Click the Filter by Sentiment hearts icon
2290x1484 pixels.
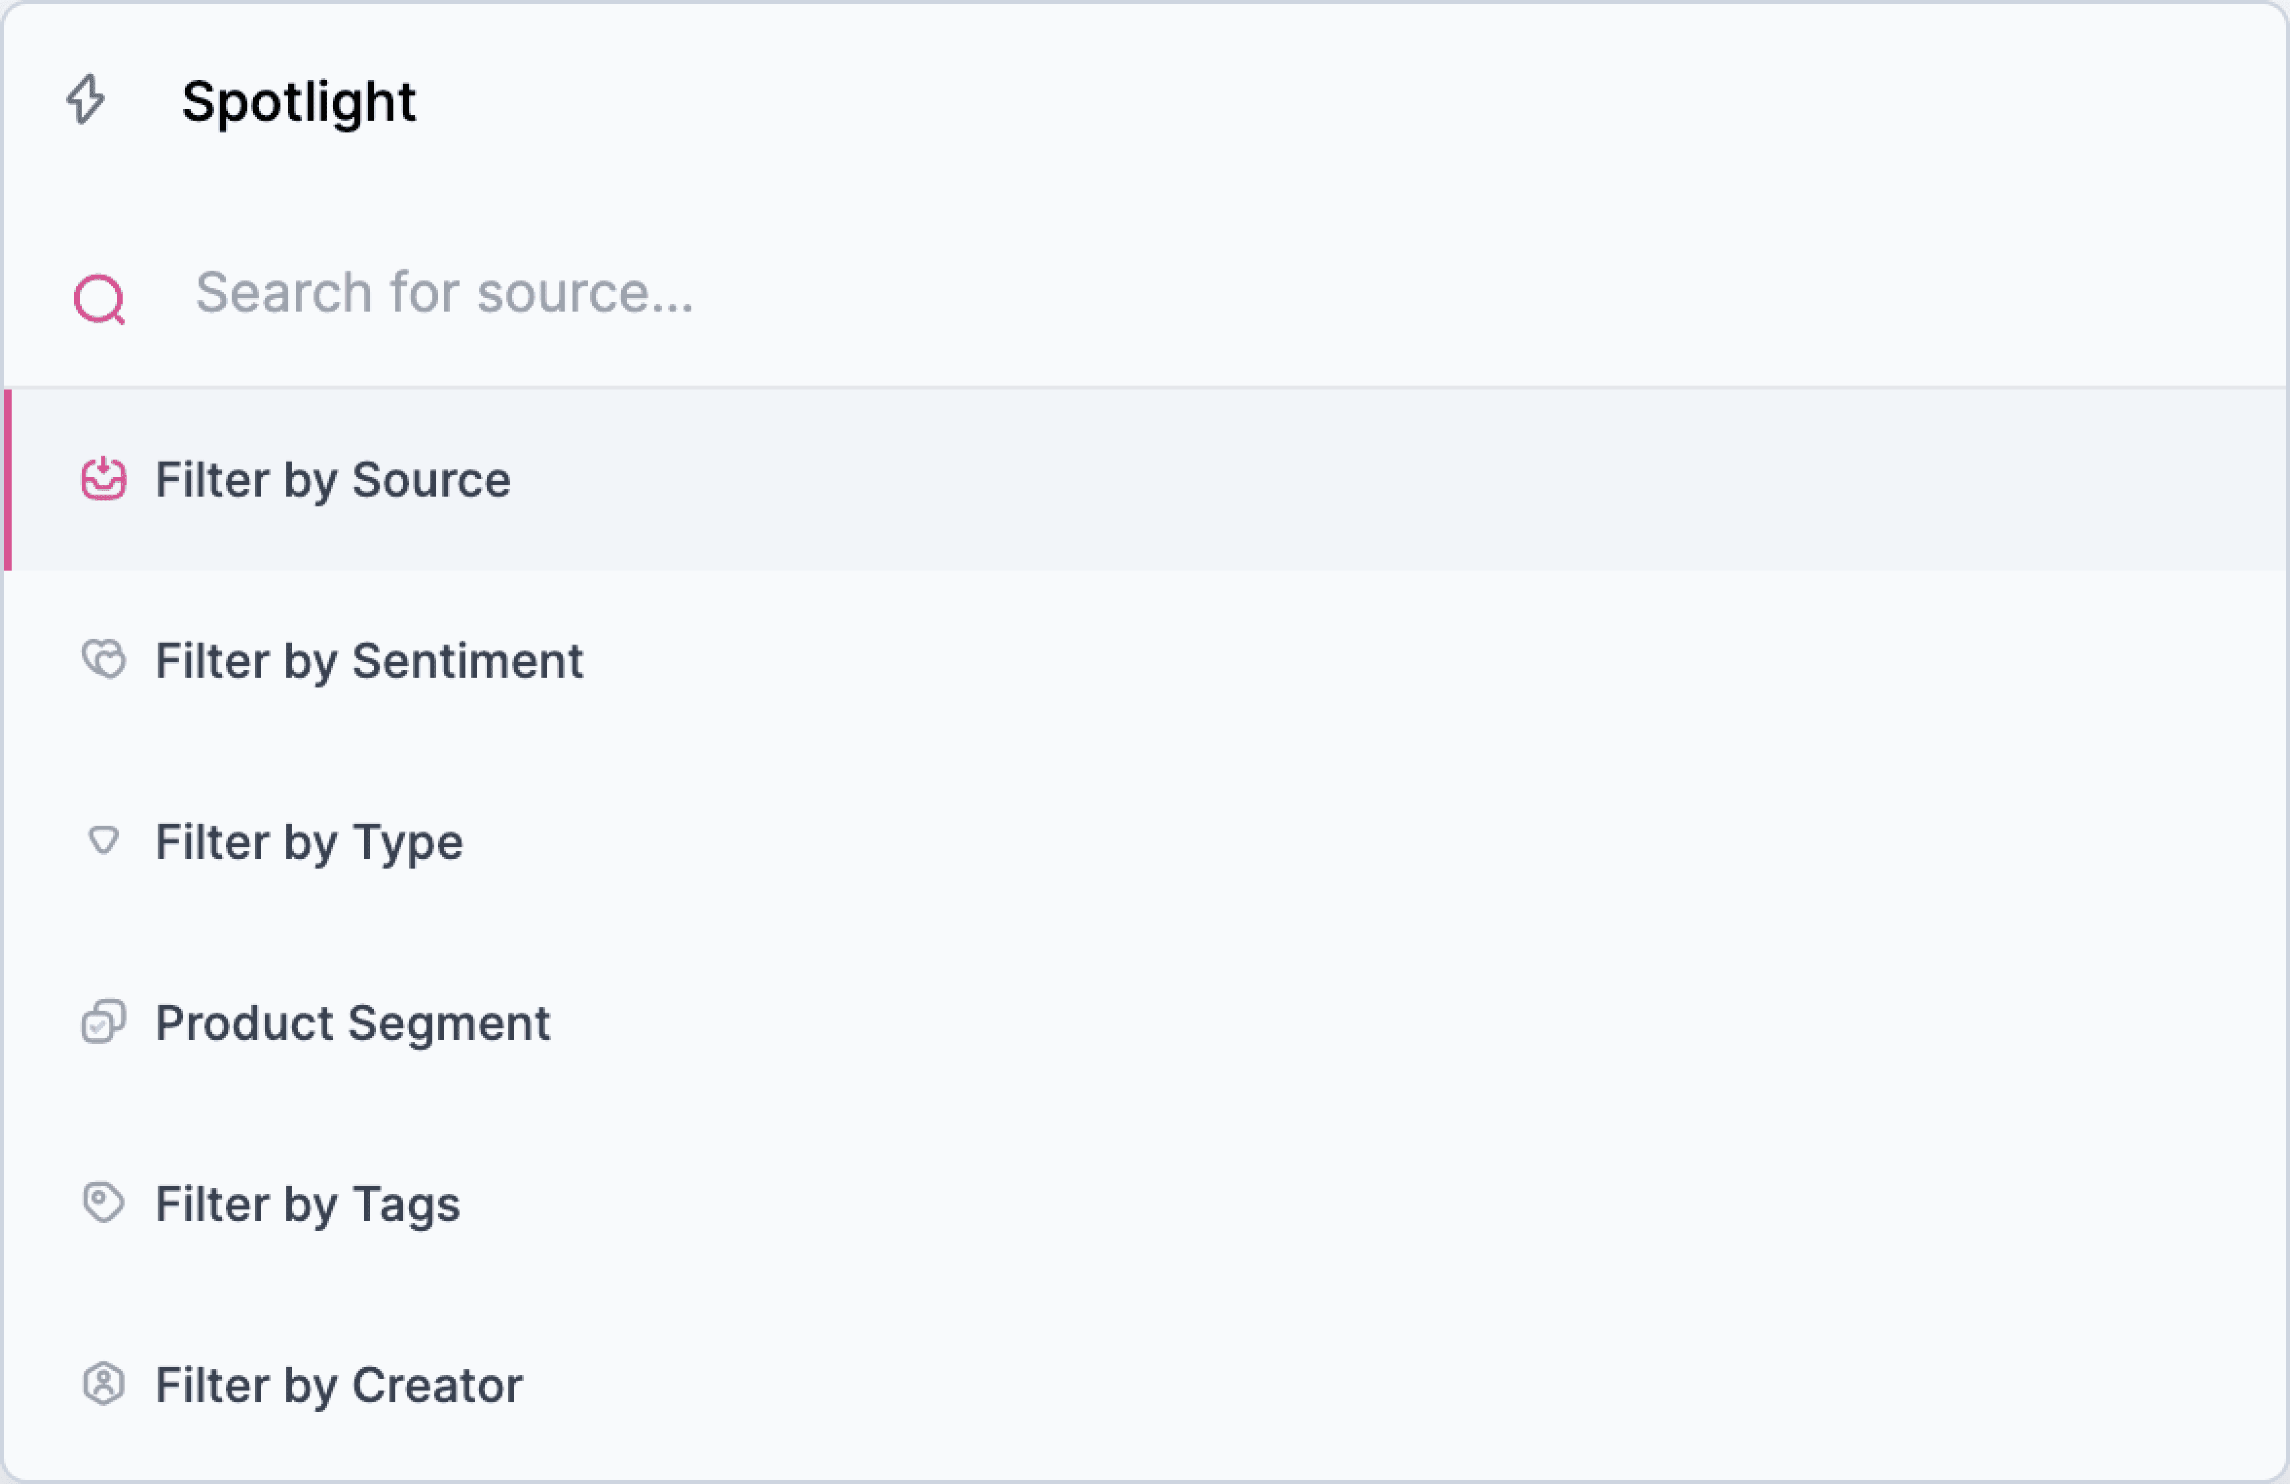pyautogui.click(x=103, y=660)
